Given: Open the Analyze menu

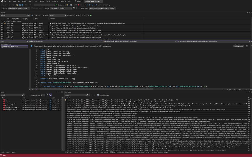Looking at the screenshot, I should click(x=42, y=1).
